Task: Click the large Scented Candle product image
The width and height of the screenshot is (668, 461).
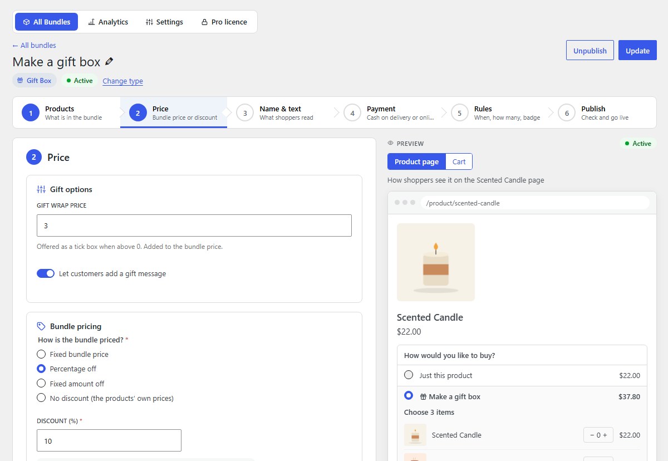Action: pos(436,262)
